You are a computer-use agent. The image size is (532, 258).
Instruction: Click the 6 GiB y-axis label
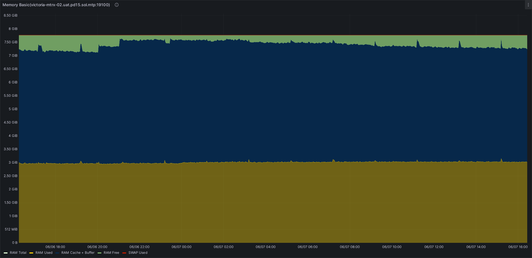click(13, 82)
